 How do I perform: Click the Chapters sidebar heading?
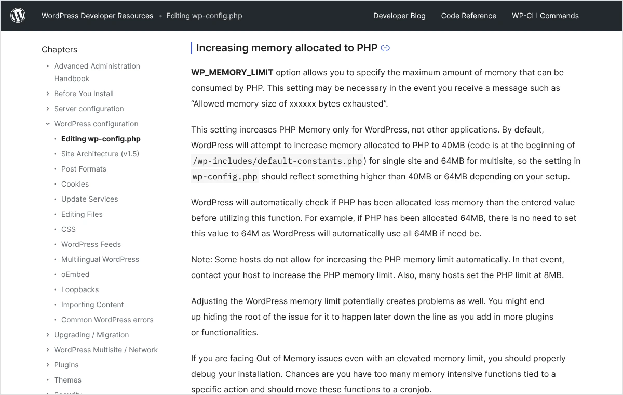click(59, 50)
